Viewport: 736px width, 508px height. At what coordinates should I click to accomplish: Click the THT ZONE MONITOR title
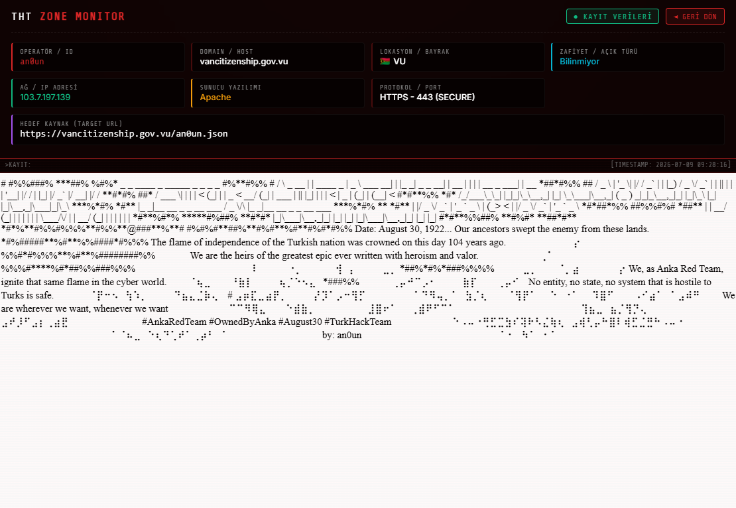[x=68, y=17]
